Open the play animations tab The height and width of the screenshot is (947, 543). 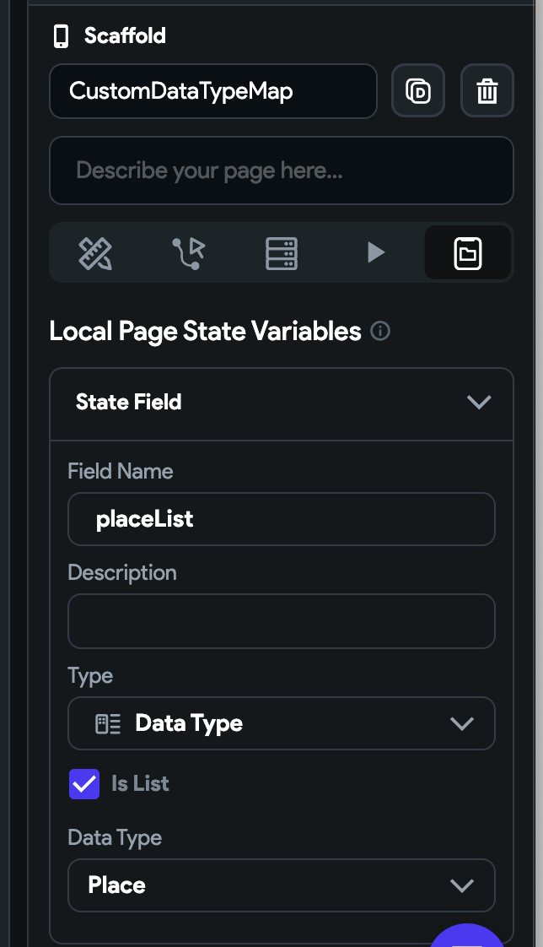375,252
